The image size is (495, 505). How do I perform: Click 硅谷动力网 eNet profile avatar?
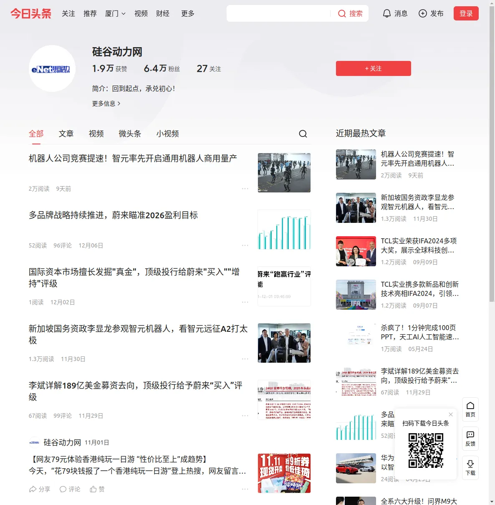tap(52, 68)
